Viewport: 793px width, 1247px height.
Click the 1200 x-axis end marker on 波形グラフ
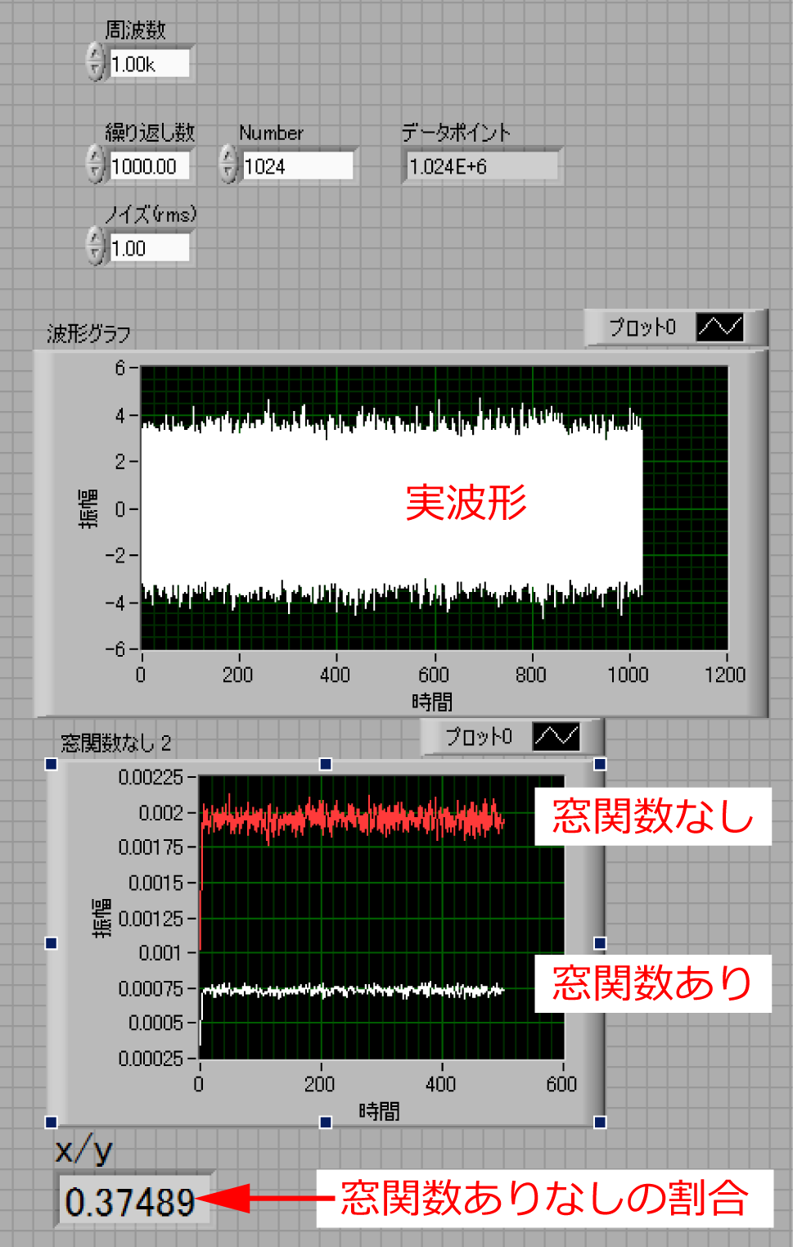click(x=725, y=675)
